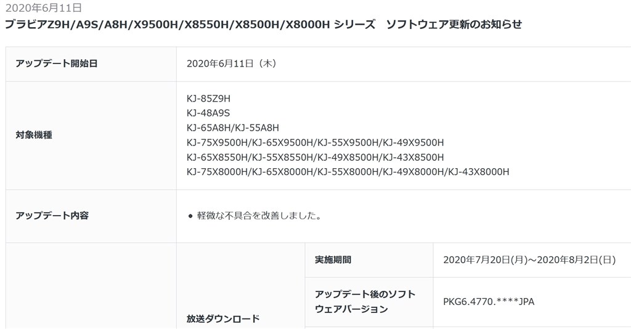Select the アップデート開始日 header cell
This screenshot has height=329, width=631.
[91, 64]
